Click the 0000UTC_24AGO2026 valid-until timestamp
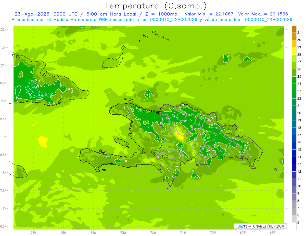The width and height of the screenshot is (306, 236). (x=269, y=20)
